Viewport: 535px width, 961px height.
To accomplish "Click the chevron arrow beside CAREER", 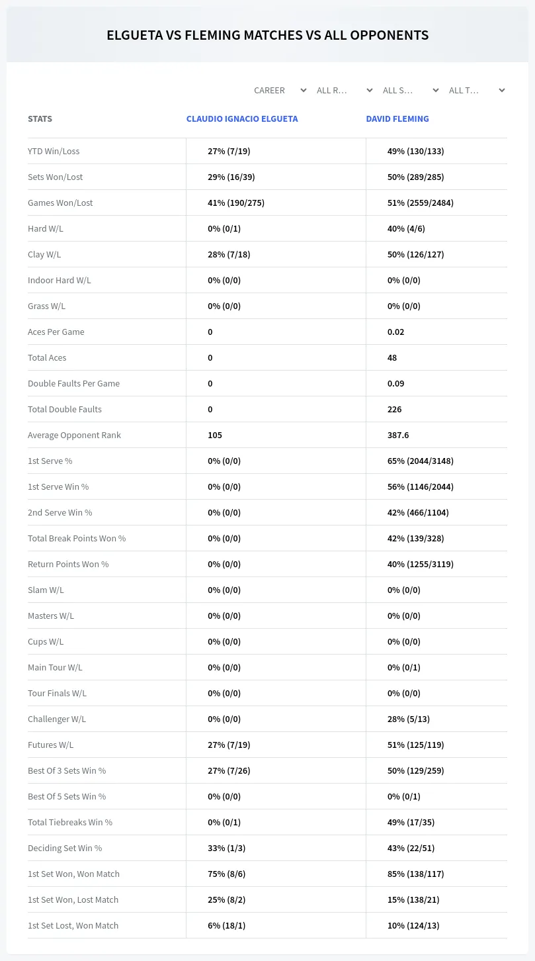I will (304, 90).
